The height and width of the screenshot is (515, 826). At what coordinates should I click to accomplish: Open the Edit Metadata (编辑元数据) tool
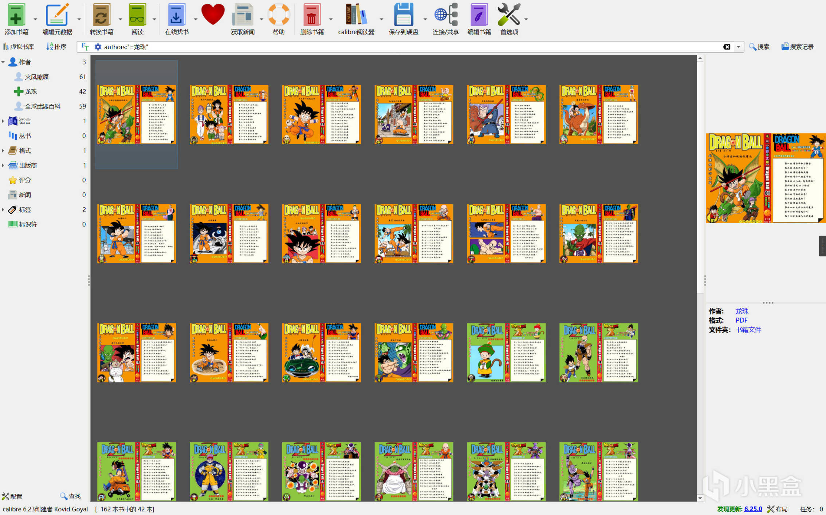pos(57,15)
